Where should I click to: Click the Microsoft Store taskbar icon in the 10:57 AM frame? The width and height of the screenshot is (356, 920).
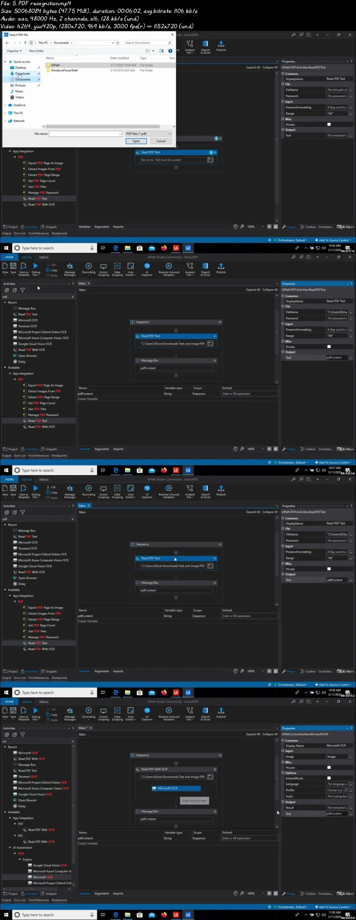click(x=140, y=470)
